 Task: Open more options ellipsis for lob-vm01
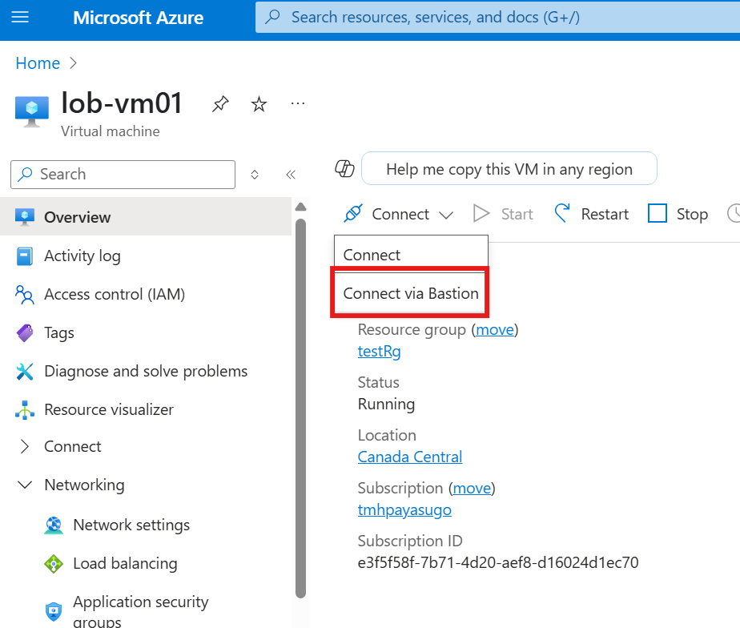[x=298, y=103]
